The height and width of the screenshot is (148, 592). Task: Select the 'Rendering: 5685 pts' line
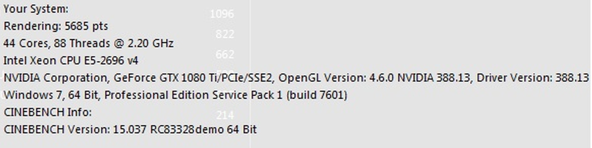click(56, 26)
